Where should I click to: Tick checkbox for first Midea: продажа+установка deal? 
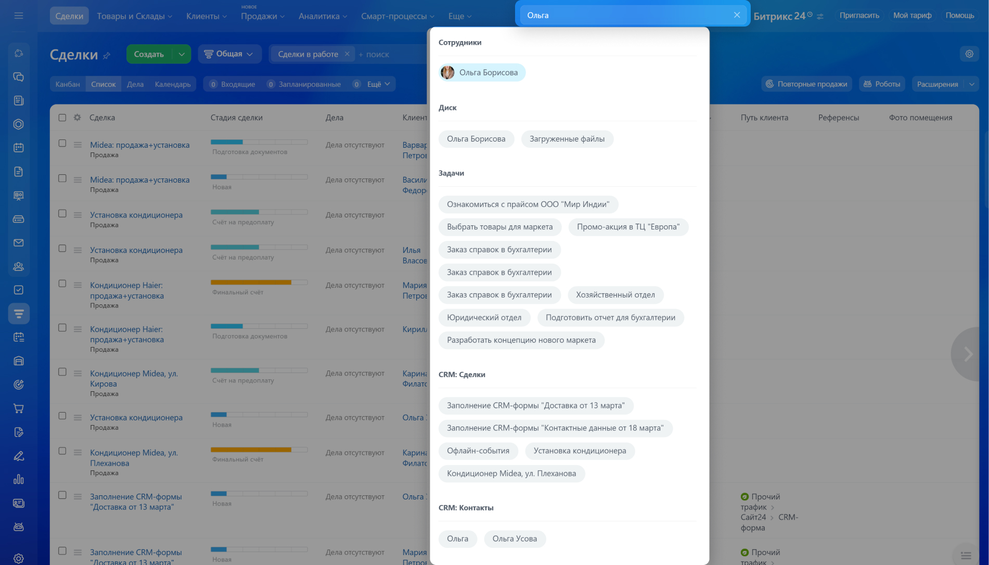pos(62,143)
